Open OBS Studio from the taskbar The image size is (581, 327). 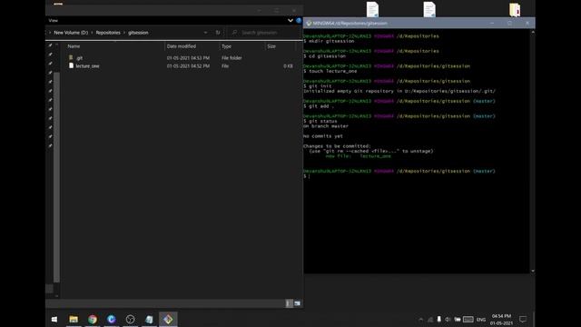pyautogui.click(x=130, y=319)
